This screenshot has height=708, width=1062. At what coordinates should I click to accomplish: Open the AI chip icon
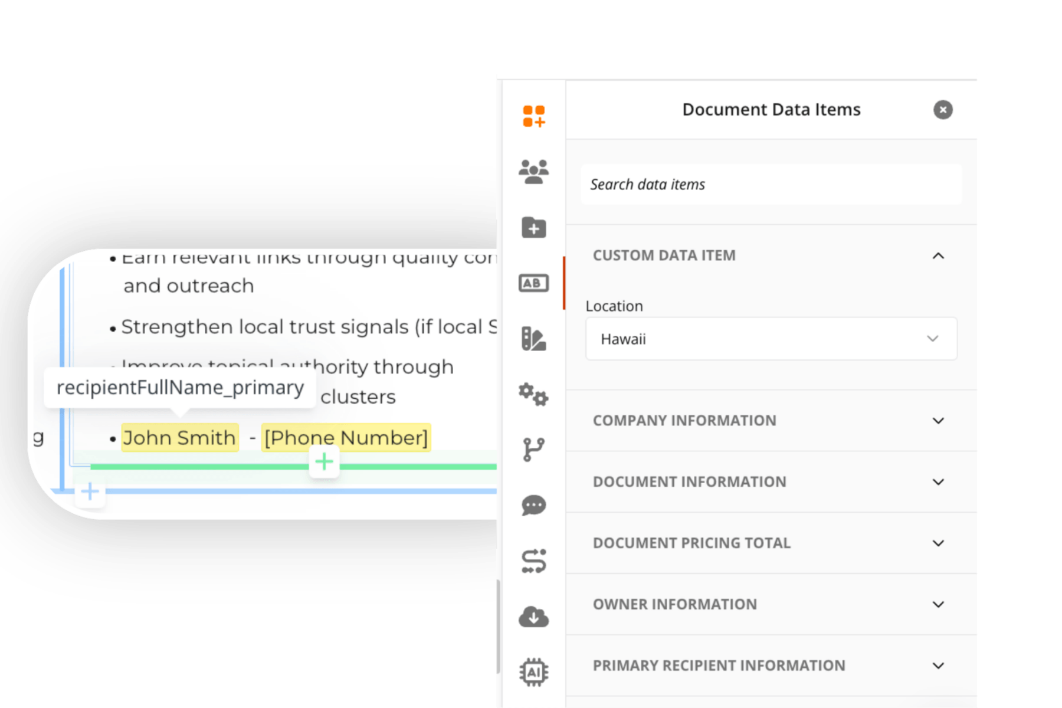click(533, 672)
